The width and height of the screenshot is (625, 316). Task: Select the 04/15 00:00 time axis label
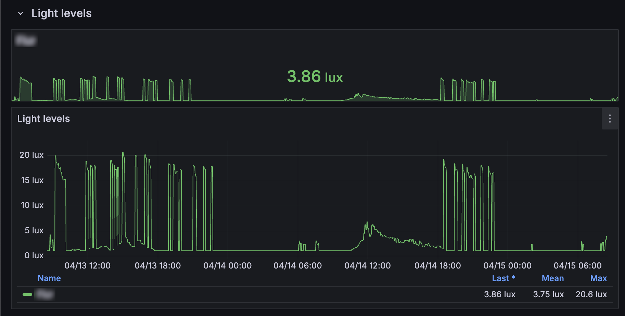click(507, 266)
